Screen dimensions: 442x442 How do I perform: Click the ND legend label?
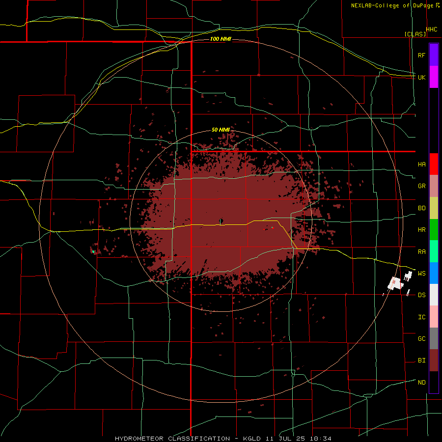point(422,382)
